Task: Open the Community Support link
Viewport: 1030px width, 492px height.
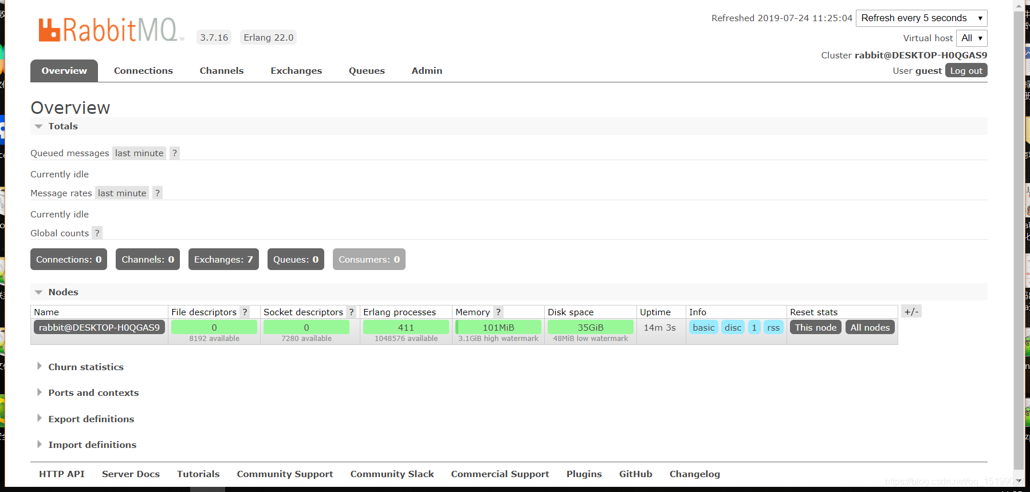Action: (x=285, y=474)
